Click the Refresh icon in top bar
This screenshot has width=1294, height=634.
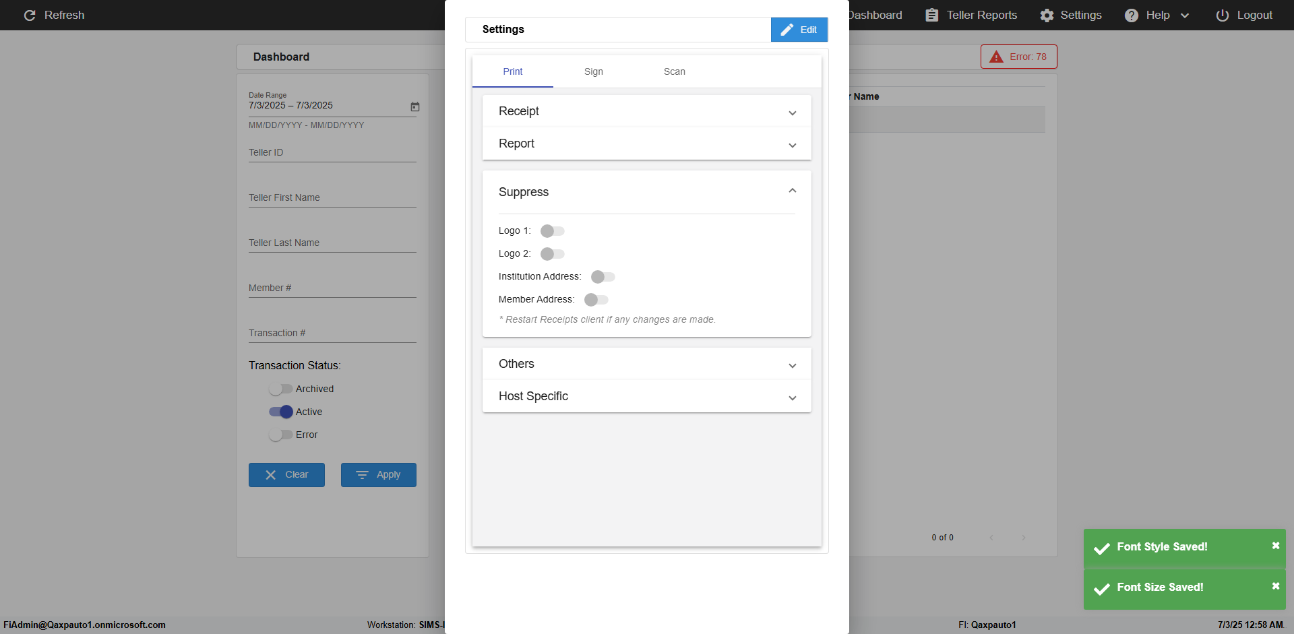(30, 15)
